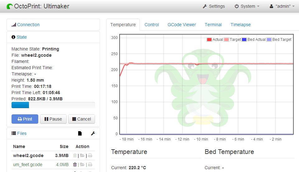299x172 pixels.
Task: Toggle the Bed Actual legend entry
Action: (x=253, y=40)
